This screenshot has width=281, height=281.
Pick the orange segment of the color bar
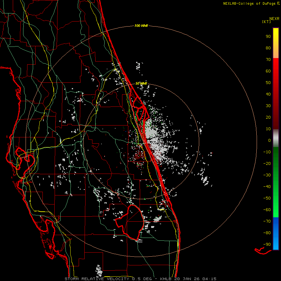pyautogui.click(x=276, y=52)
